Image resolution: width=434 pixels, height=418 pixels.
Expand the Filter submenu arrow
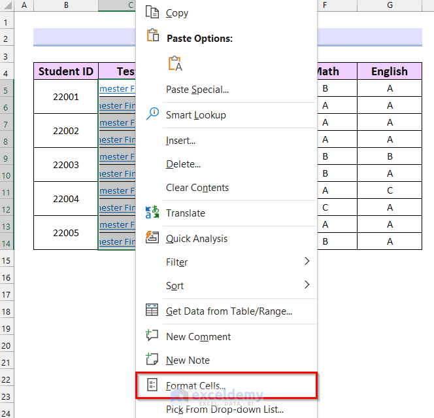[x=307, y=262]
